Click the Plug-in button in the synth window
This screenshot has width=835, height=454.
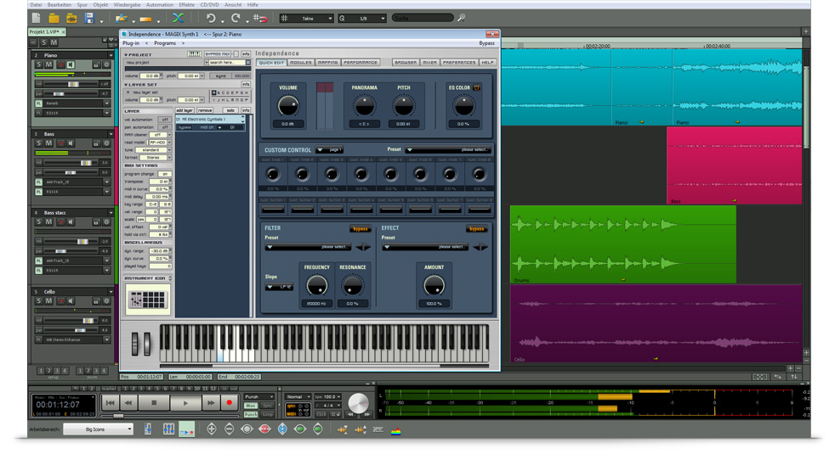[x=131, y=43]
